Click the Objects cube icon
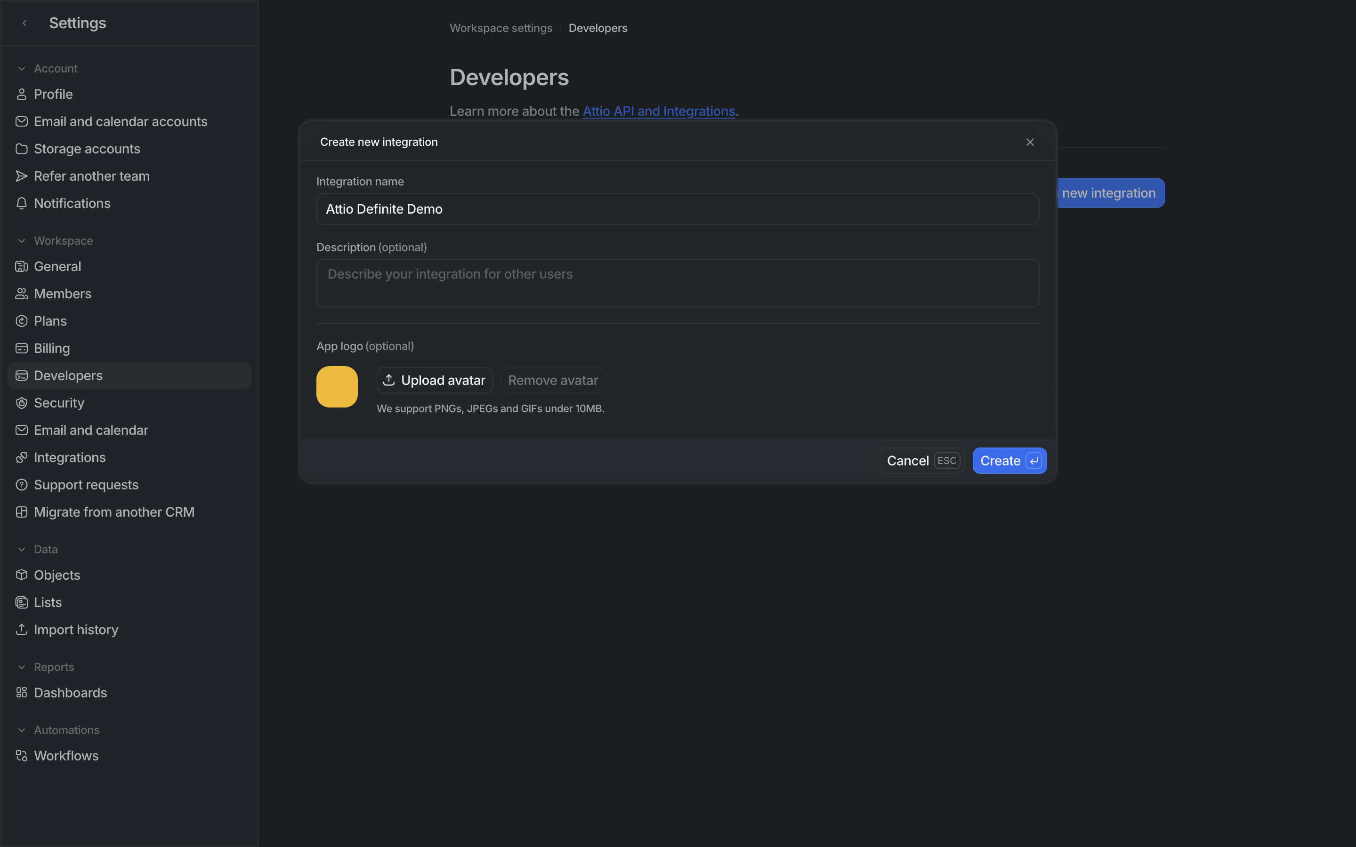Image resolution: width=1356 pixels, height=847 pixels. [21, 575]
